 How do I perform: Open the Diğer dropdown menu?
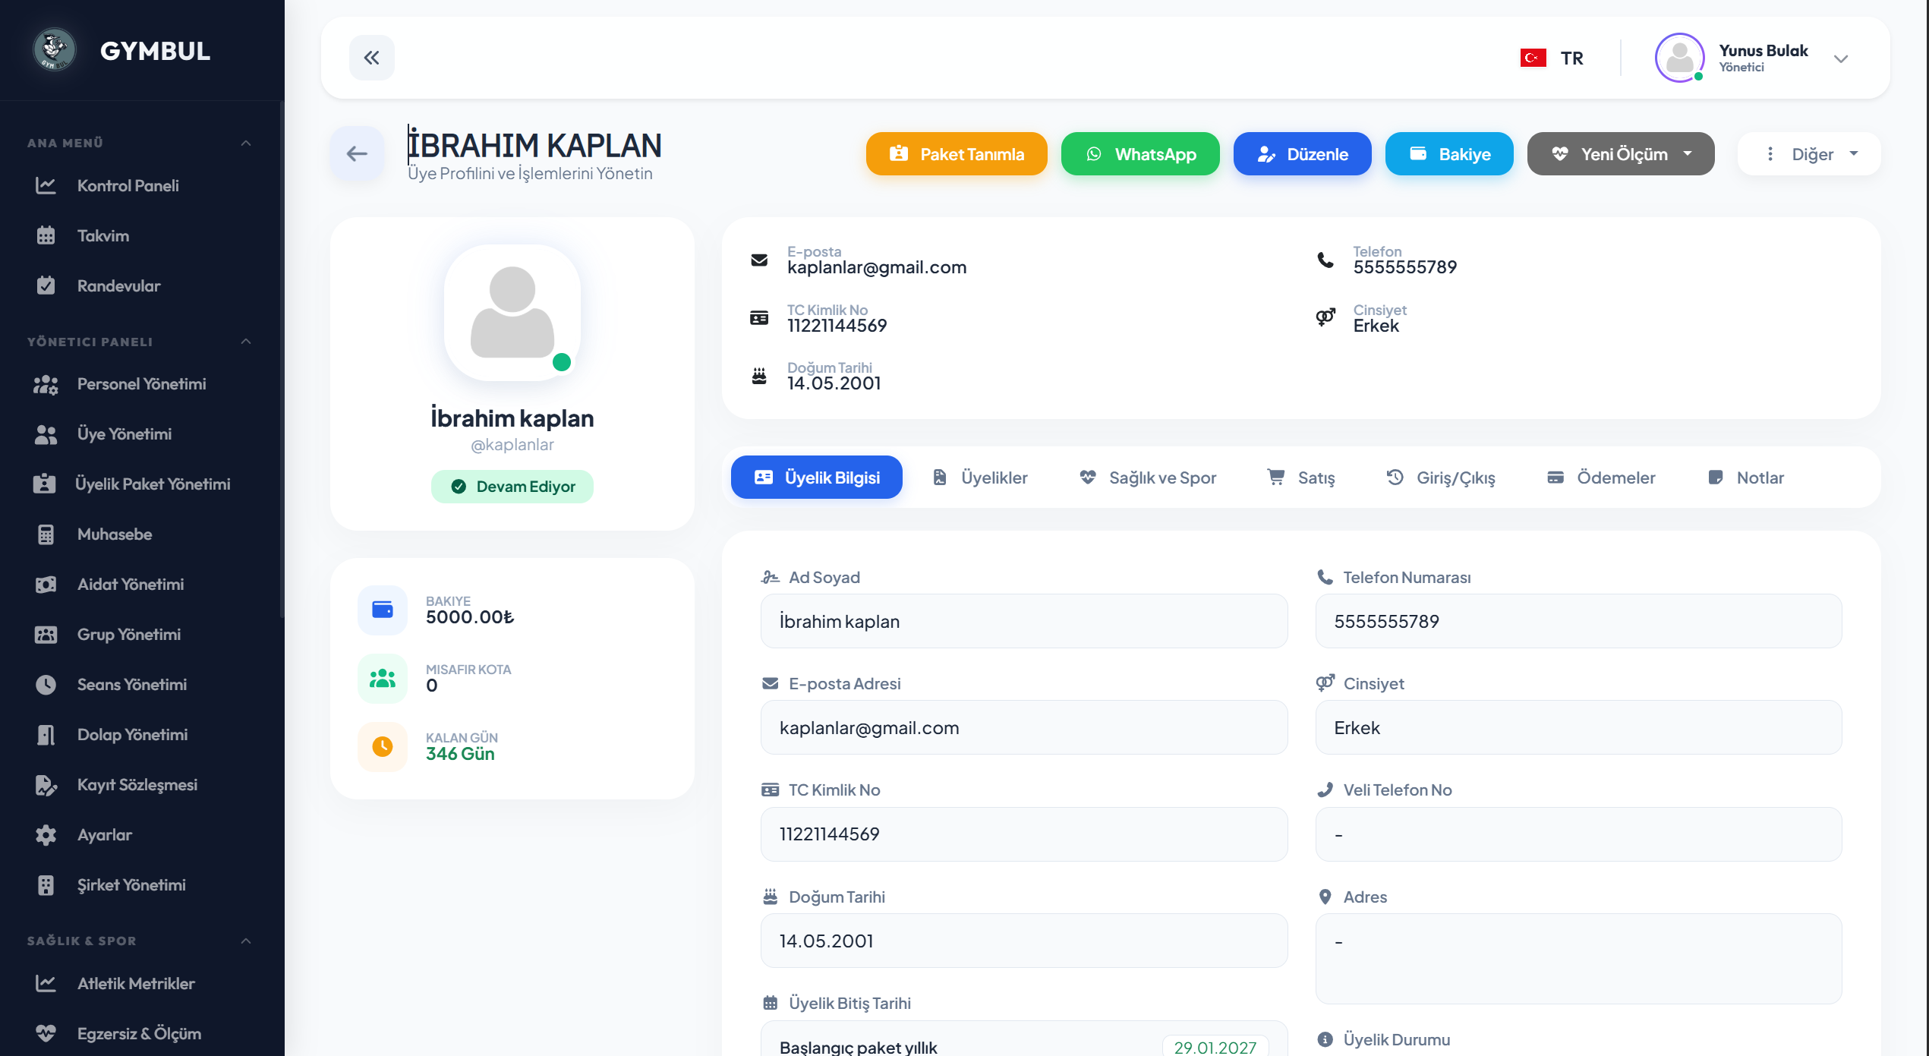tap(1810, 154)
